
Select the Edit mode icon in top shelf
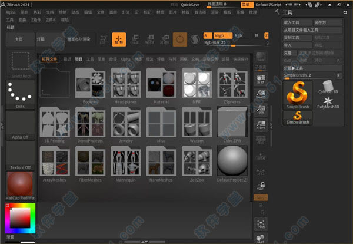click(103, 39)
